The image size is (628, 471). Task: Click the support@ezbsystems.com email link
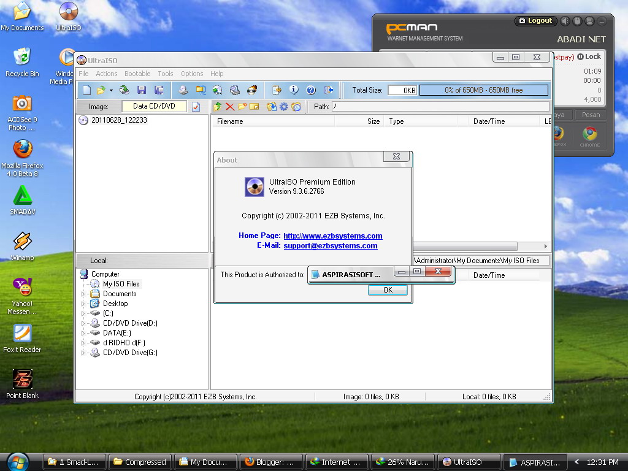coord(331,245)
